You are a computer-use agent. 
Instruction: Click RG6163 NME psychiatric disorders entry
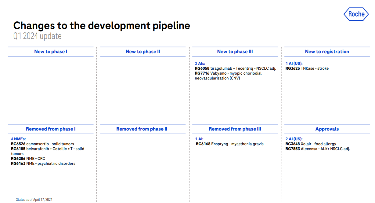point(43,164)
